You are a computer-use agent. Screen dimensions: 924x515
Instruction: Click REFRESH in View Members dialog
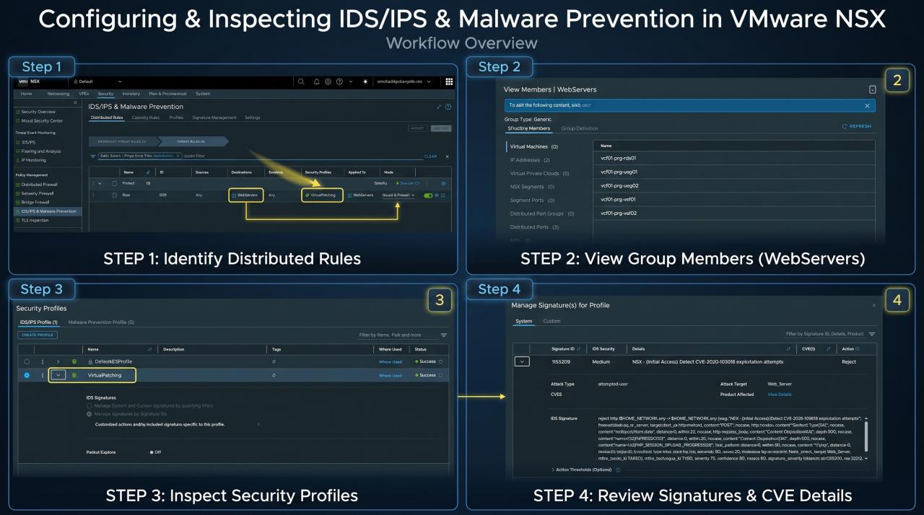point(857,126)
